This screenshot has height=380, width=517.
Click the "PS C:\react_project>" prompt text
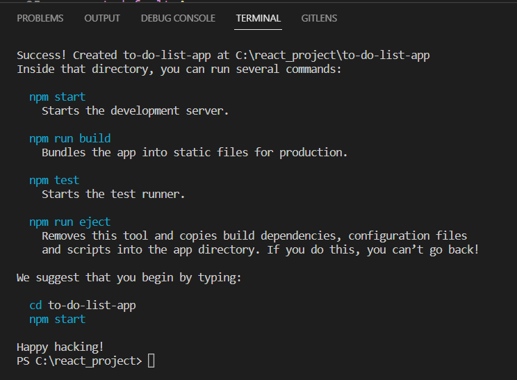[79, 361]
